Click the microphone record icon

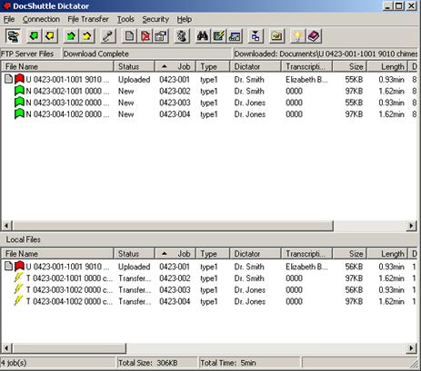(x=108, y=36)
